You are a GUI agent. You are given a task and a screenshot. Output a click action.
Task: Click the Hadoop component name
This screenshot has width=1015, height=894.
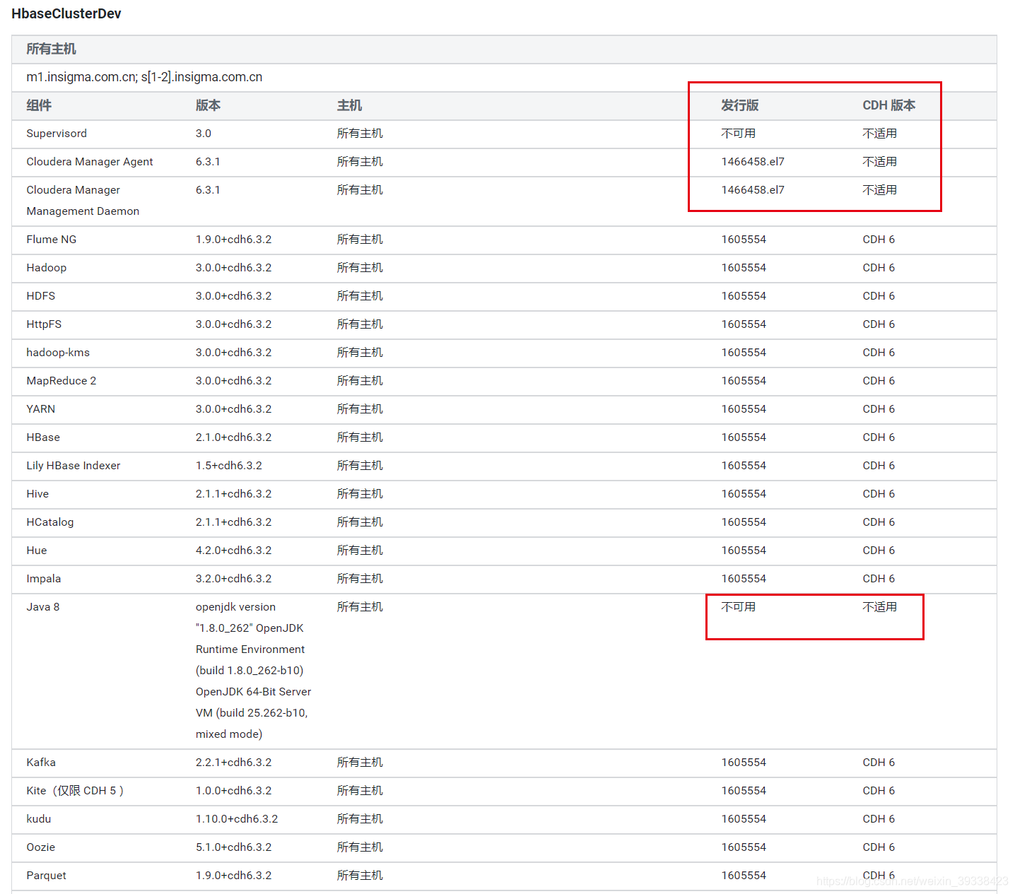pyautogui.click(x=47, y=268)
